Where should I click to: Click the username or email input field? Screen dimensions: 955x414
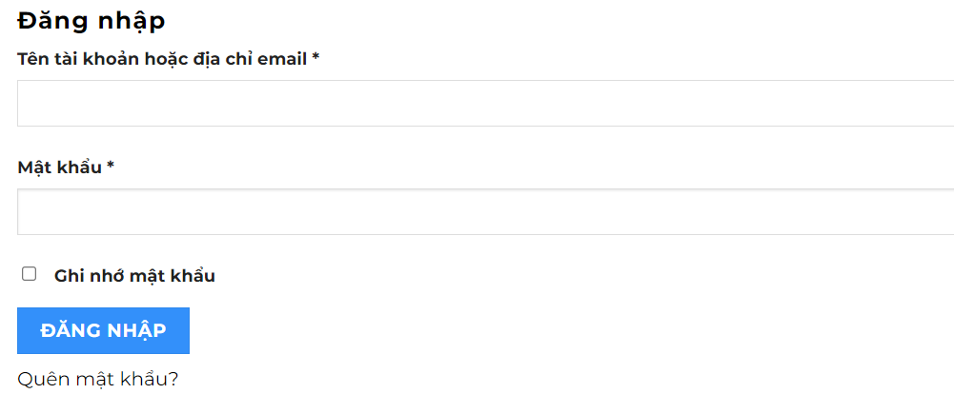pyautogui.click(x=485, y=103)
